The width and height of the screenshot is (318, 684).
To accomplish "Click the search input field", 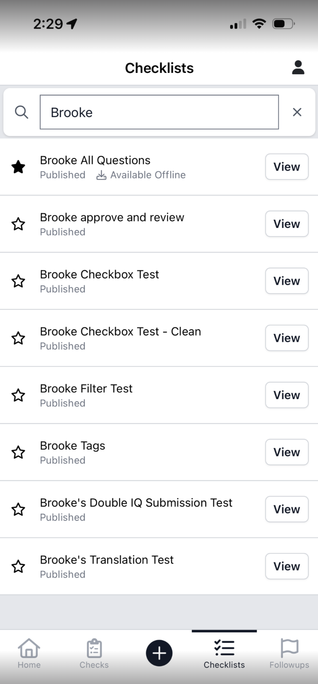I will (159, 112).
